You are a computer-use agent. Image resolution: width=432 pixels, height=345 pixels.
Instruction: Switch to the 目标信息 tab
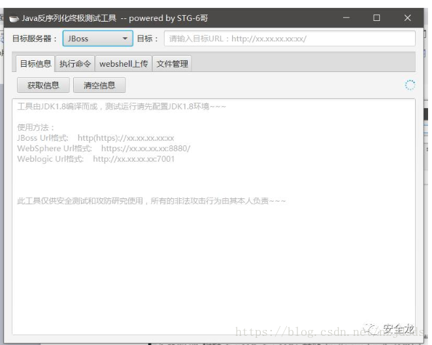point(35,64)
